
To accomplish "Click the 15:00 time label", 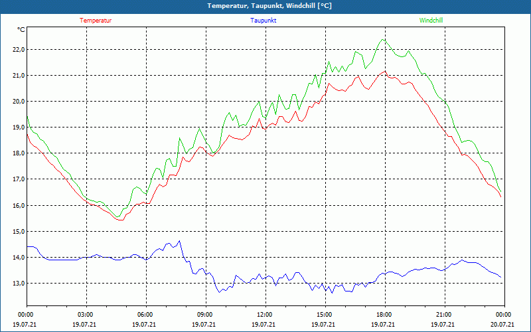I will point(323,315).
